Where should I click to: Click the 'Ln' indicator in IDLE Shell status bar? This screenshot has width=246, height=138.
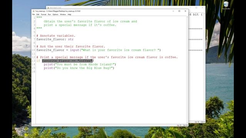pos(197,122)
